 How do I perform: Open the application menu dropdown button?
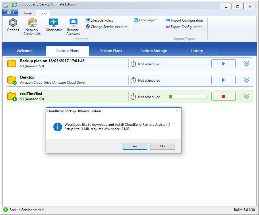[x=10, y=12]
